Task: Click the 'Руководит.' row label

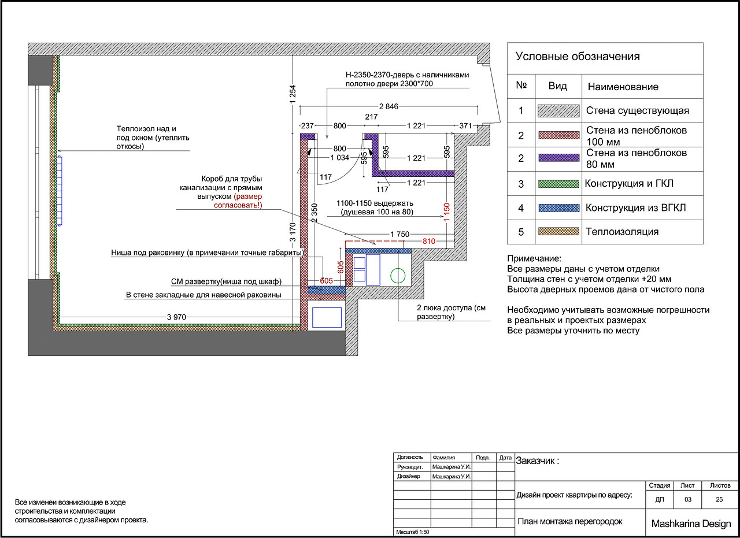Action: [411, 466]
